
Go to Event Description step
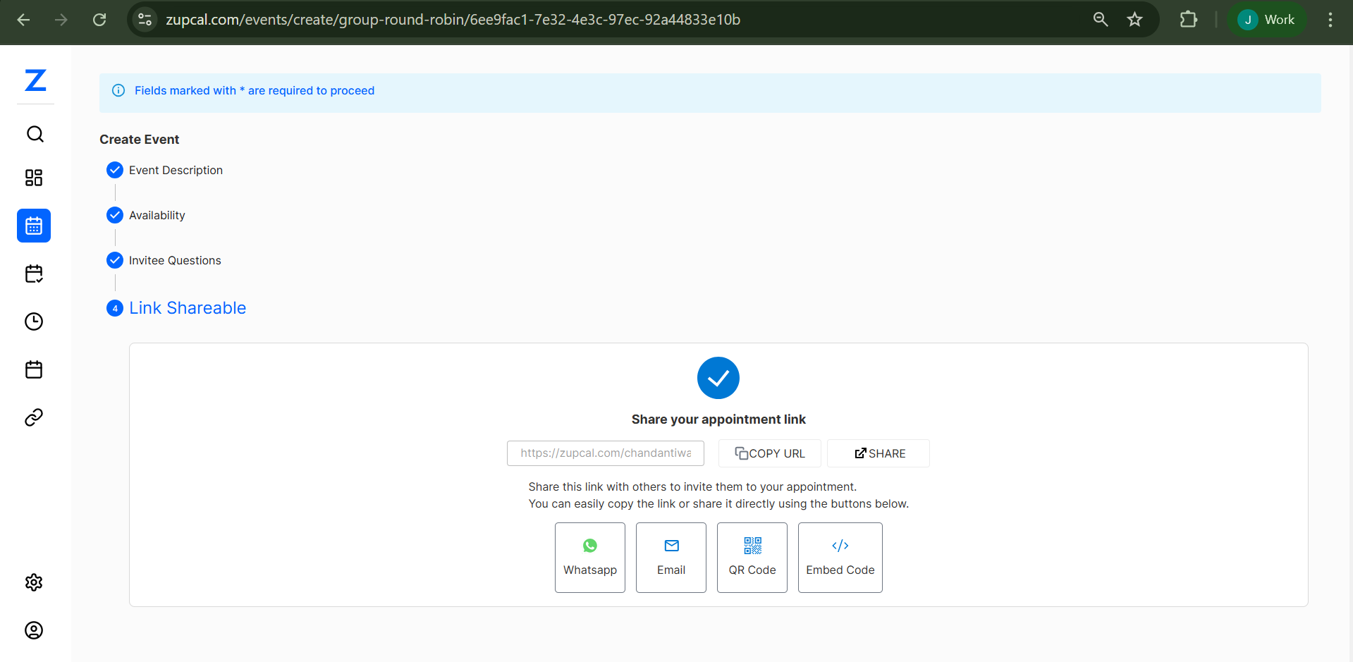pos(176,170)
